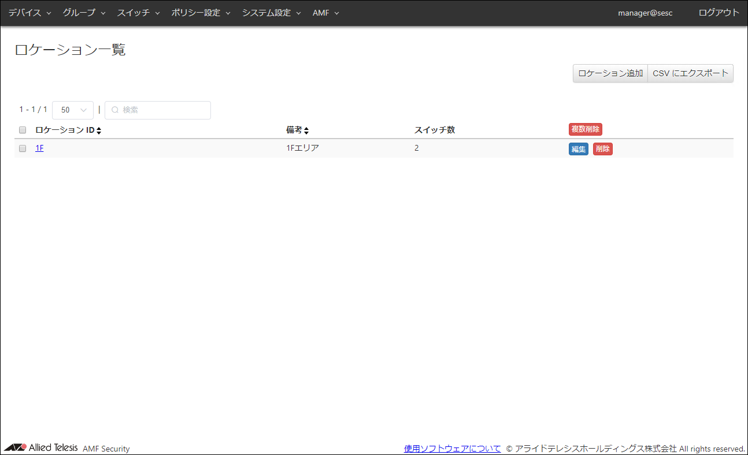The height and width of the screenshot is (455, 748).
Task: Click the Allied Telesis logo
Action: pyautogui.click(x=40, y=447)
